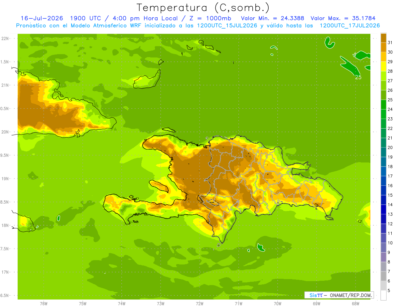Screen dimensions: 399x308
Task: Pick the legend color between 6 and 7
Action: coord(383,276)
